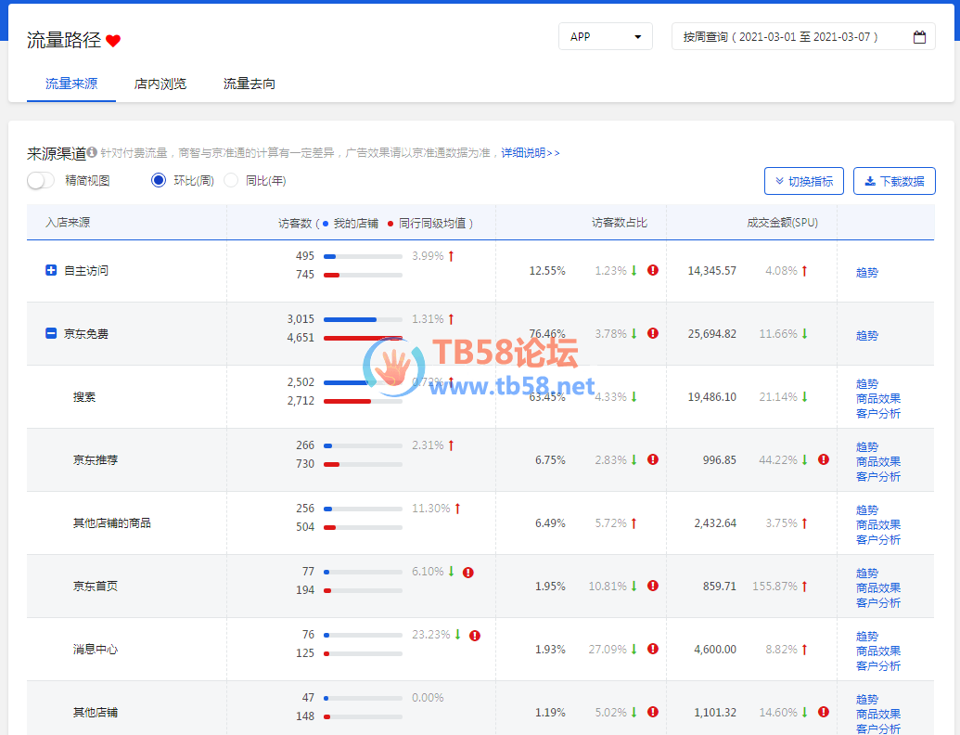Click the red heart favorite icon
This screenshot has height=735, width=960.
(x=113, y=41)
